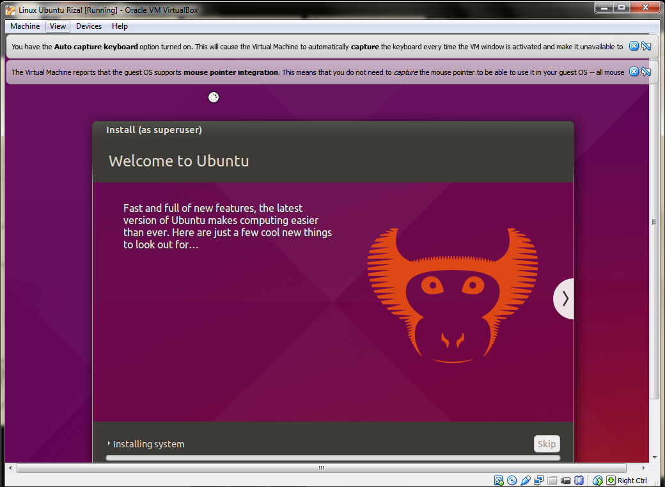
Task: Click the Welcome to Ubuntu heading
Action: tap(178, 161)
